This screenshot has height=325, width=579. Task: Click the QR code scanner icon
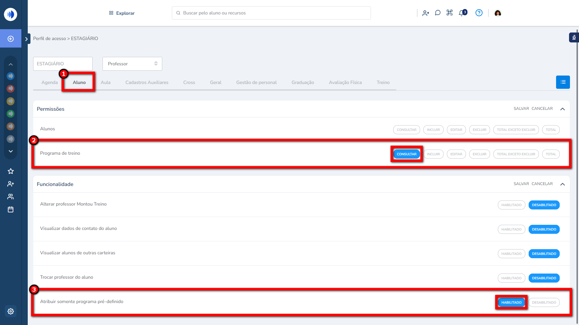450,13
